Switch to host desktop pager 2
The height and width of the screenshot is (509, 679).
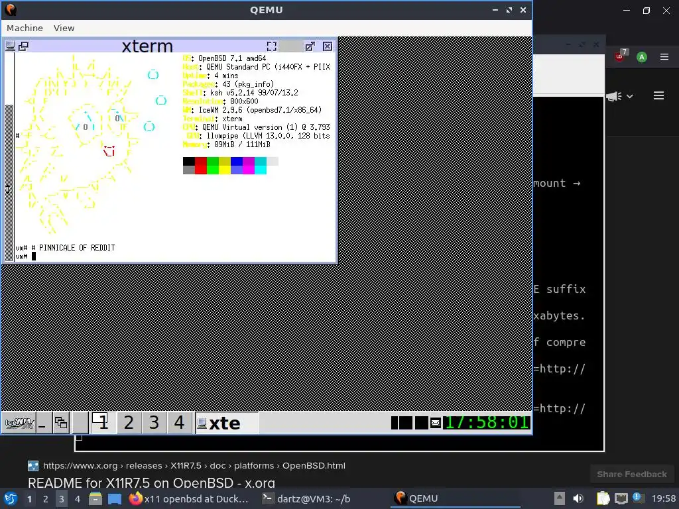[x=46, y=499]
